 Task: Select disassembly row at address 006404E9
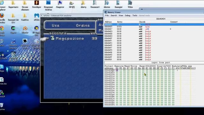(x=154, y=31)
